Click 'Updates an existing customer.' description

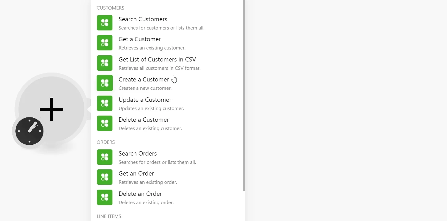(x=151, y=108)
